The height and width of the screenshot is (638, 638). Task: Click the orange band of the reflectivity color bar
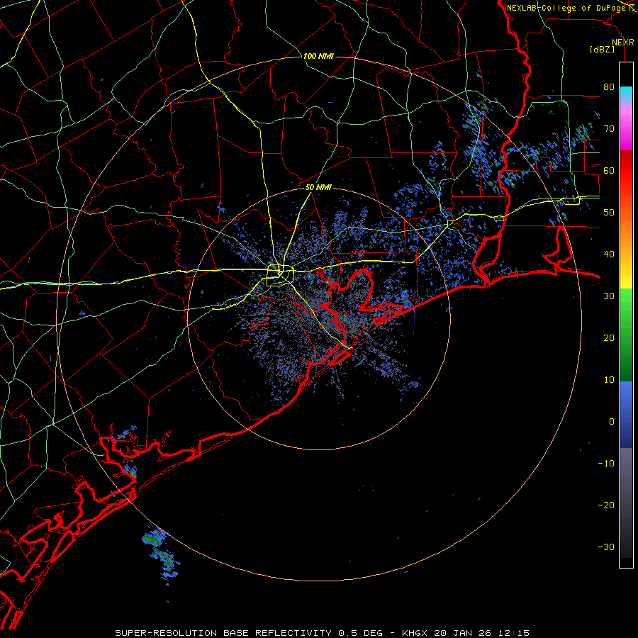click(626, 232)
